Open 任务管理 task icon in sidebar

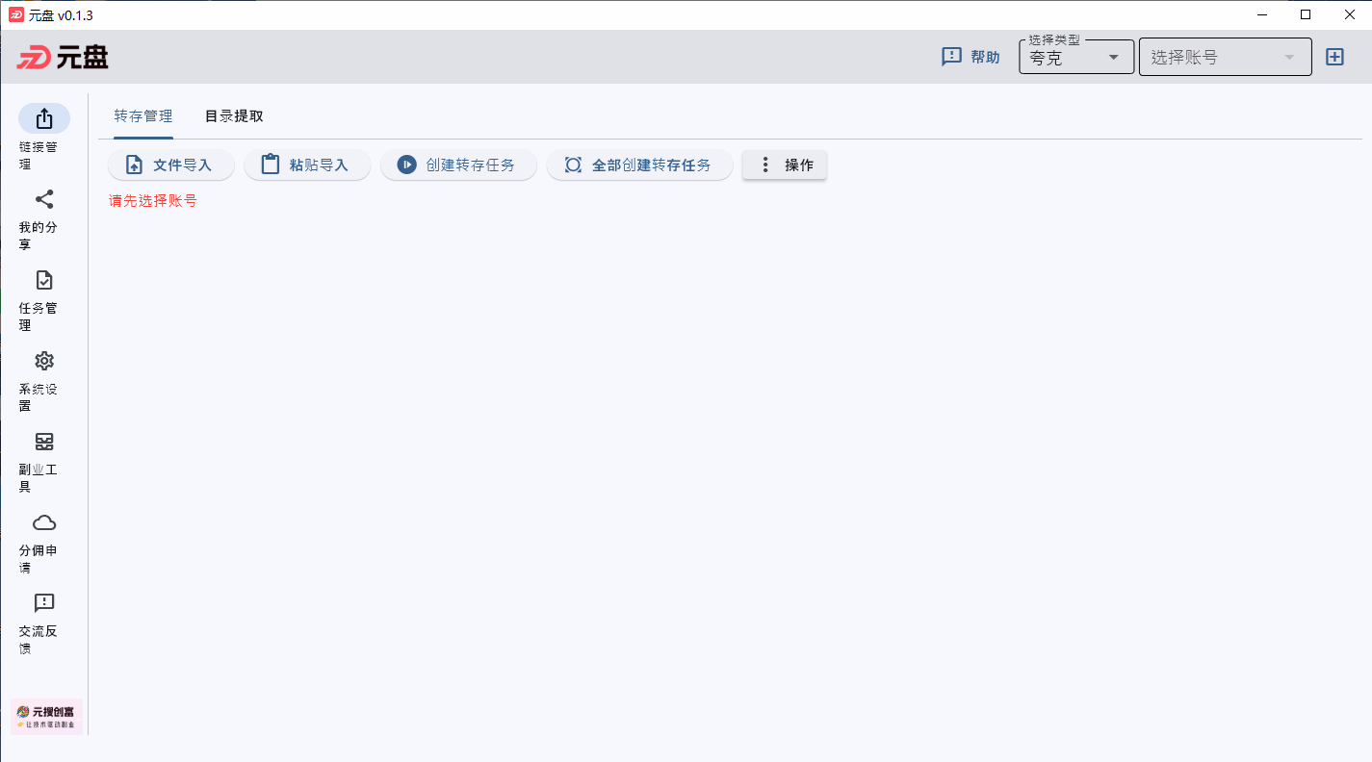click(x=44, y=280)
